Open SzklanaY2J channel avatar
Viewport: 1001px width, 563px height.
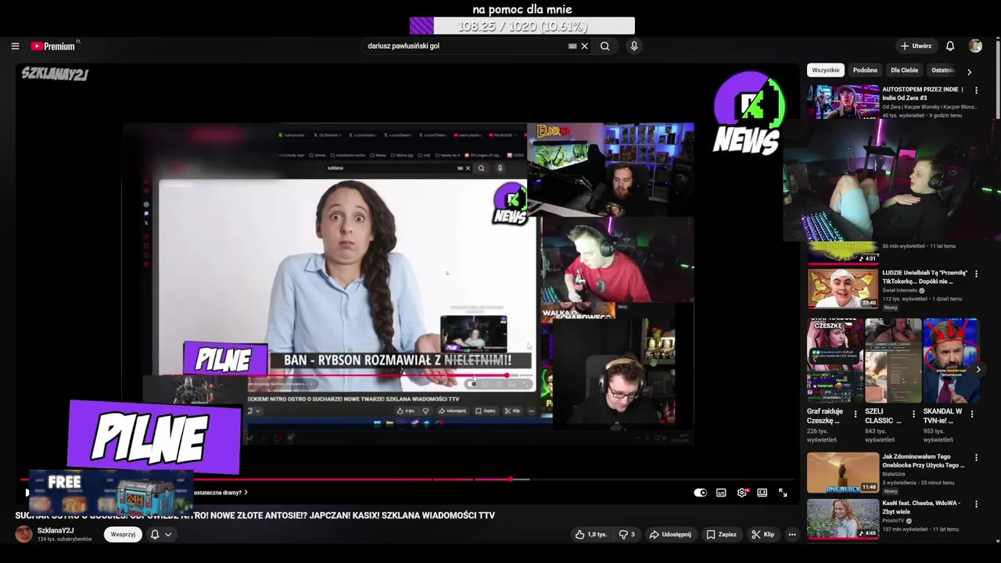[x=24, y=534]
